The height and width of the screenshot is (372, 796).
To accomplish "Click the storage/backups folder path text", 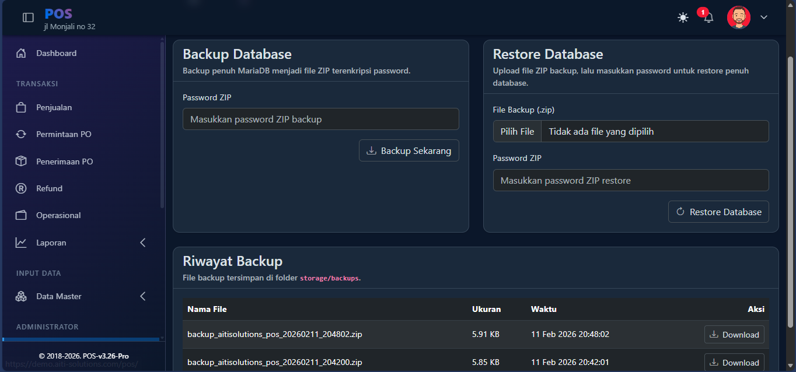I will 329,278.
